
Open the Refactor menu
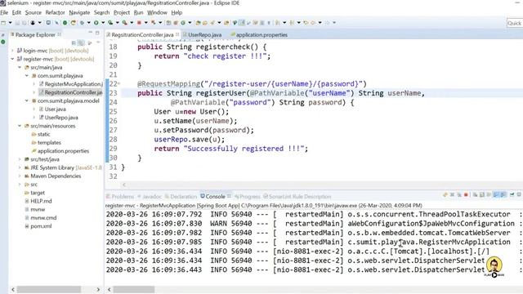(x=55, y=12)
